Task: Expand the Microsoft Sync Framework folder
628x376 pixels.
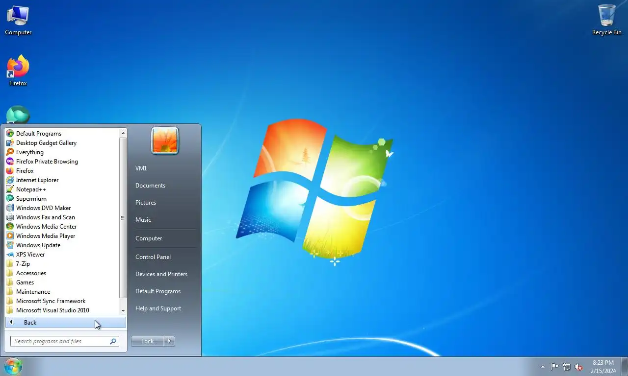Action: pyautogui.click(x=51, y=301)
